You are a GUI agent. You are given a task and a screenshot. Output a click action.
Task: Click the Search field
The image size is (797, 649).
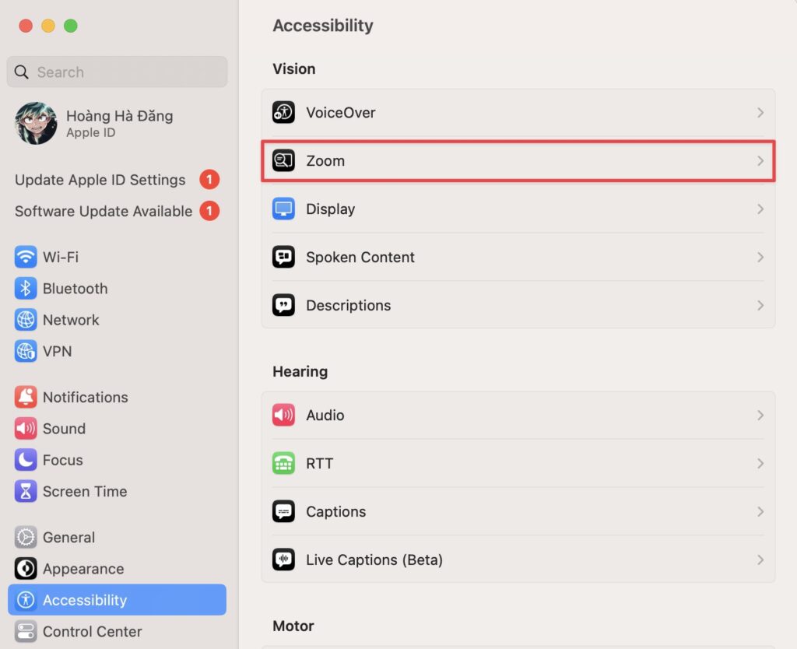coord(117,72)
